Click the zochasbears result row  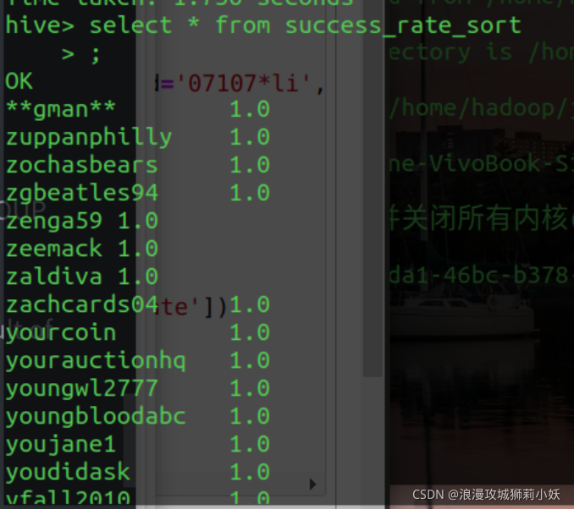[x=138, y=165]
